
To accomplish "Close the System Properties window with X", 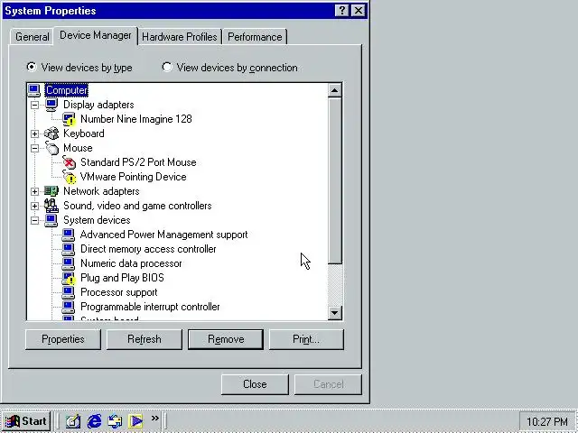I will tap(359, 11).
